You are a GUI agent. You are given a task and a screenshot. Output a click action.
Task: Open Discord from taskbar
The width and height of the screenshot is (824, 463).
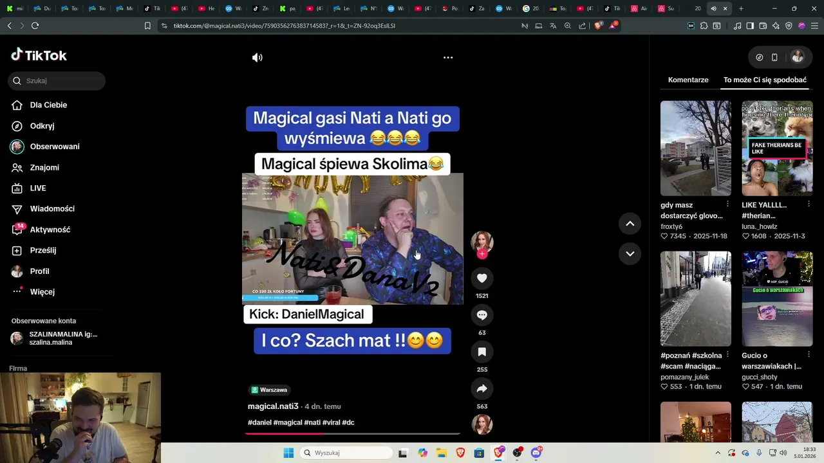tap(536, 453)
